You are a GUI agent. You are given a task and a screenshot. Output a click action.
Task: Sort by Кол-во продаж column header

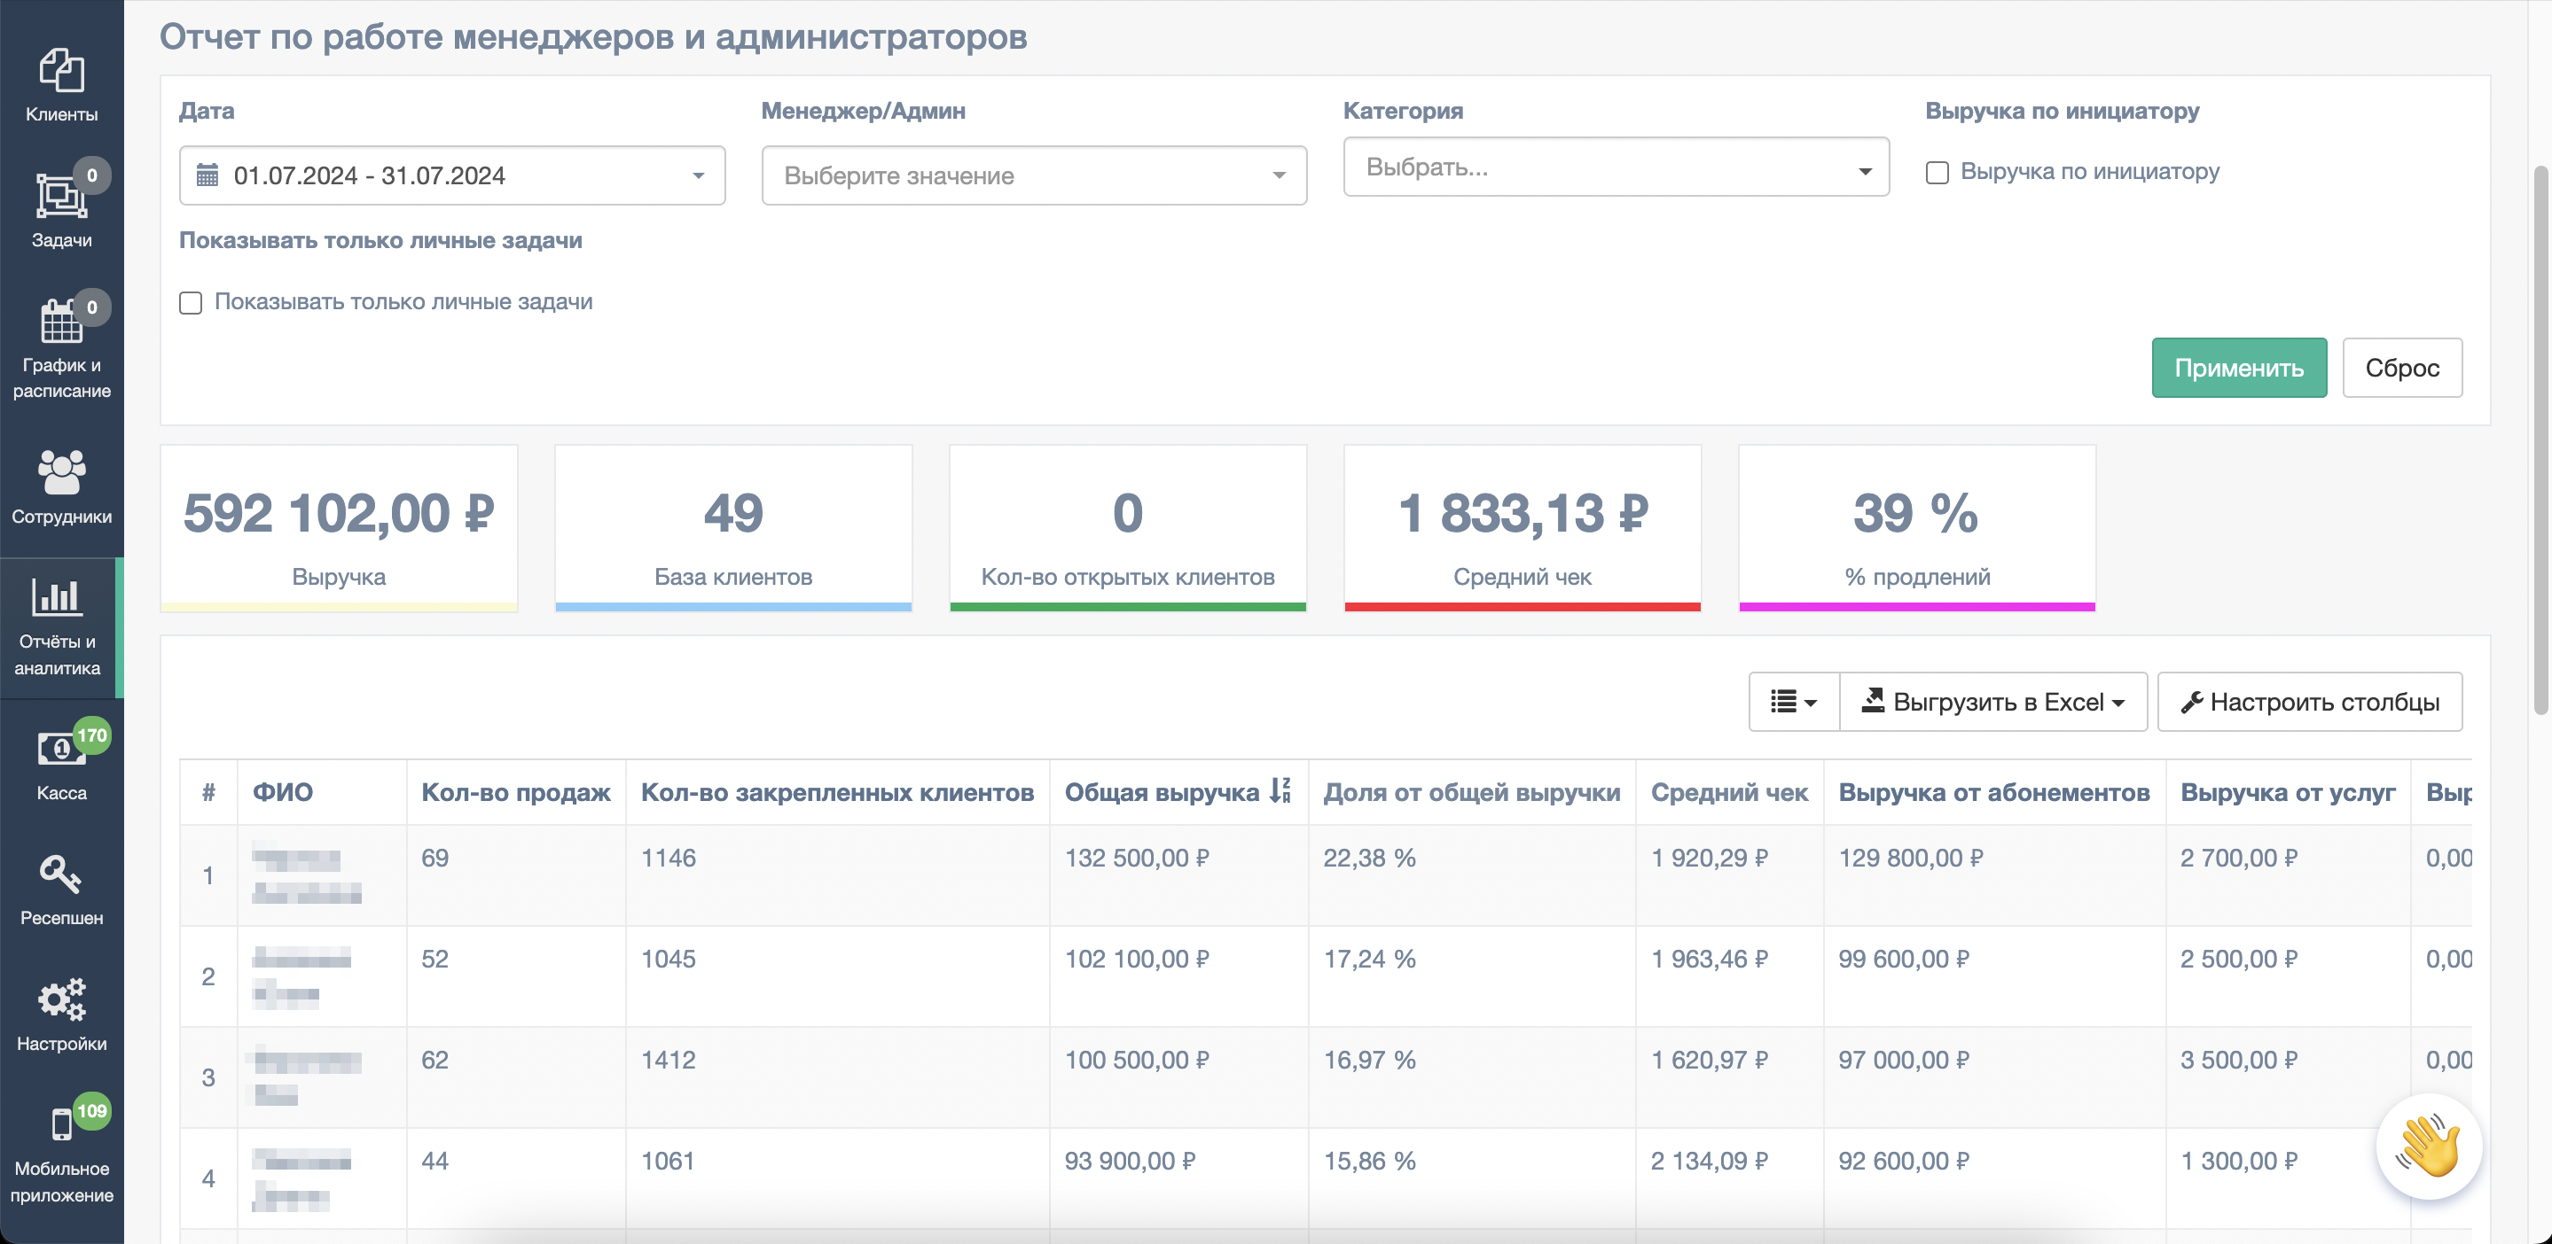pos(516,792)
